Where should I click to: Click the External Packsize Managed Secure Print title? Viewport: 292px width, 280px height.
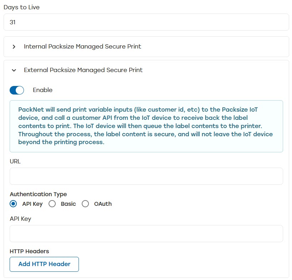[x=83, y=70]
